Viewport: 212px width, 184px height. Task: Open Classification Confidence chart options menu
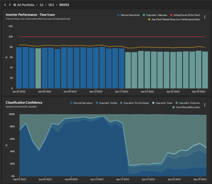tap(205, 105)
